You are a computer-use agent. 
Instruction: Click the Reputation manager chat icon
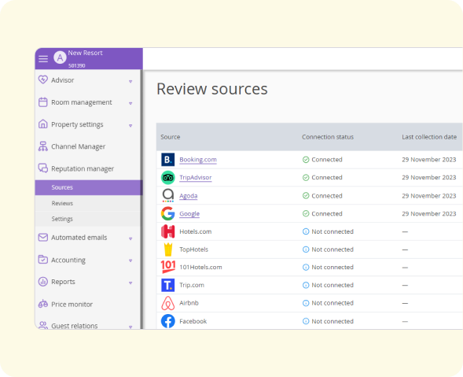[x=42, y=168]
